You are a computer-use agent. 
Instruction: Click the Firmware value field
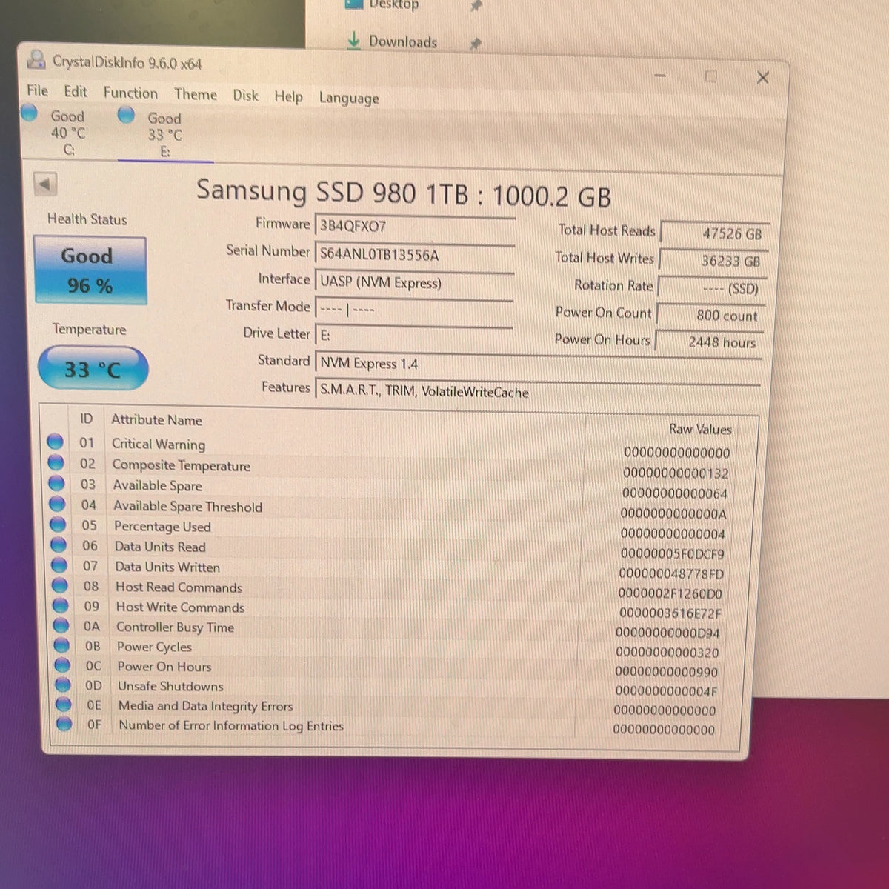[x=415, y=227]
